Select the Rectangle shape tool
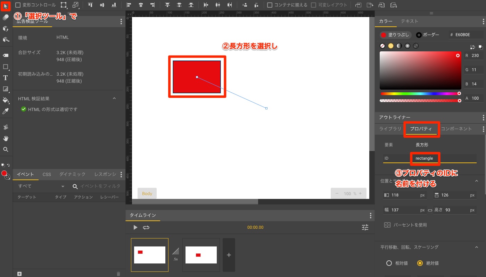This screenshot has height=277, width=486. (6, 67)
